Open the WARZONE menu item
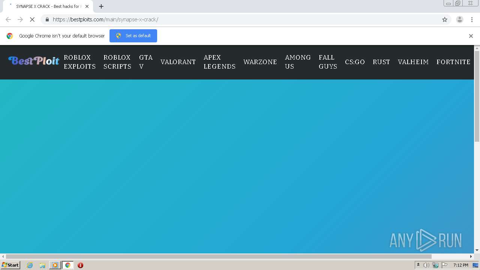 click(x=260, y=62)
